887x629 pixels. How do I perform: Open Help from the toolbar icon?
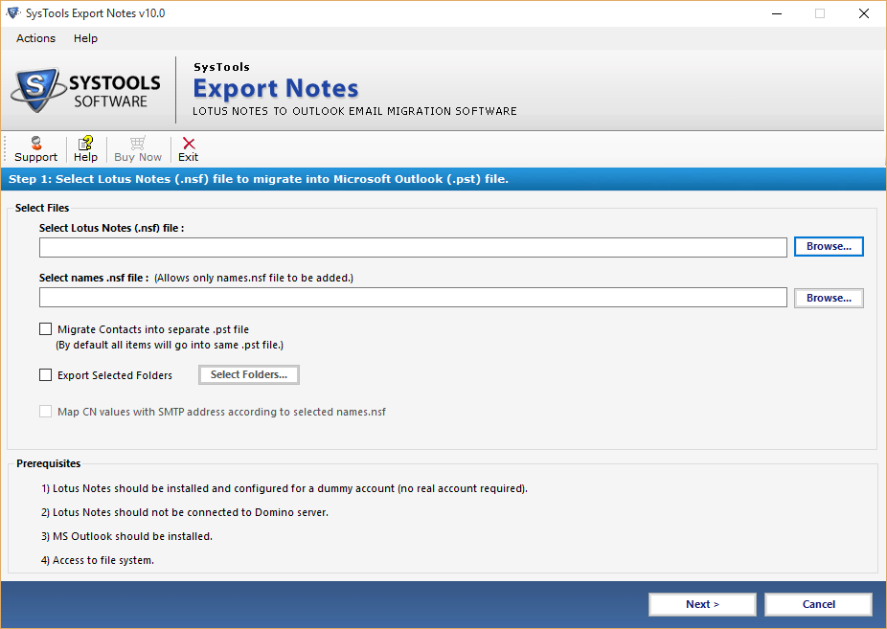[85, 144]
